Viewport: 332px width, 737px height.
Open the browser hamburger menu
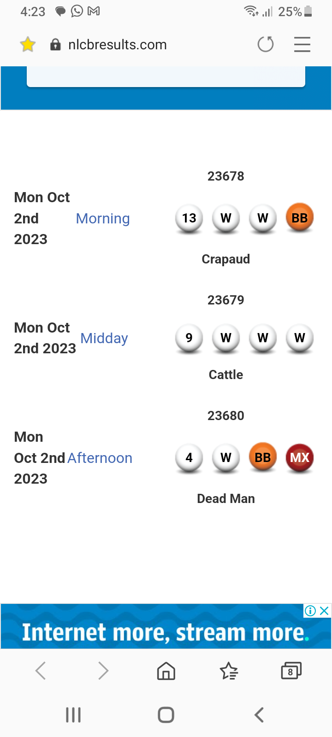(x=302, y=45)
